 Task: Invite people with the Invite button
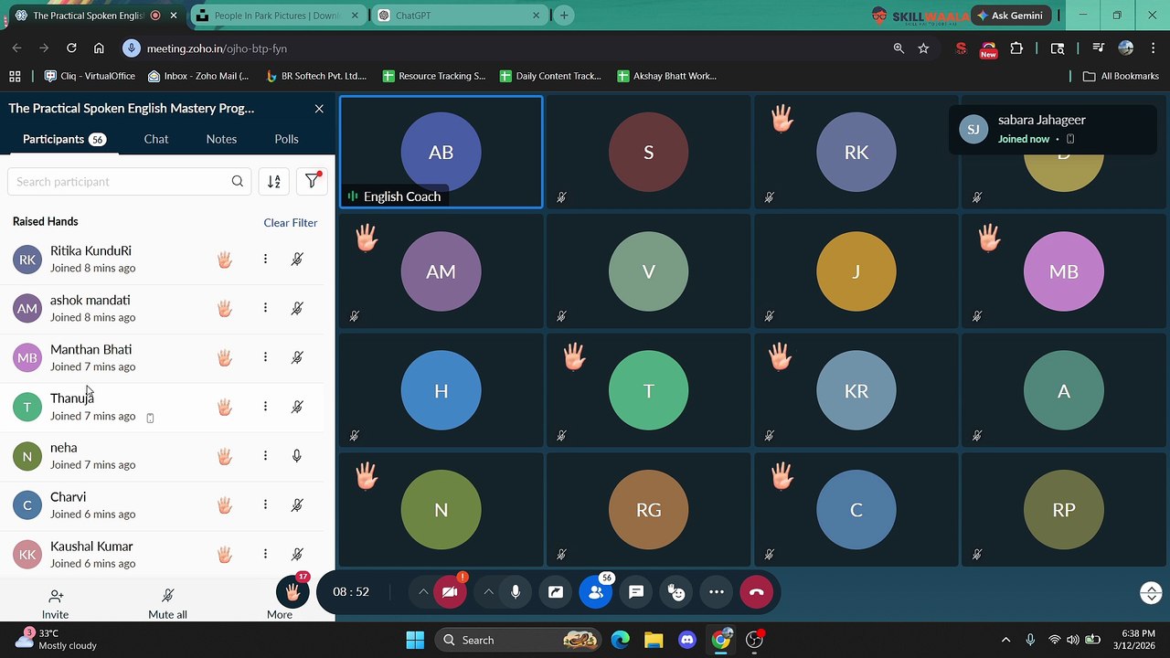point(55,603)
